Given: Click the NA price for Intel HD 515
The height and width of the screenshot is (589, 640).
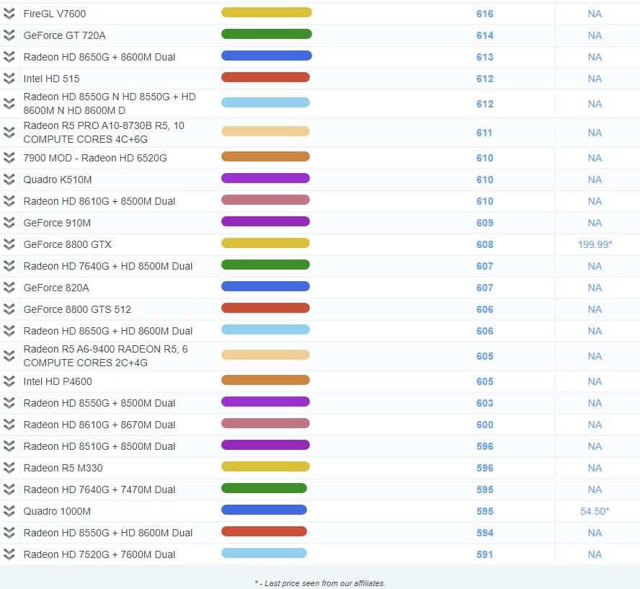Looking at the screenshot, I should coord(595,79).
